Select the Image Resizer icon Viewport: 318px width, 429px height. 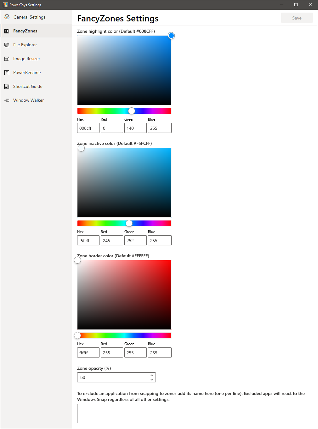point(7,59)
